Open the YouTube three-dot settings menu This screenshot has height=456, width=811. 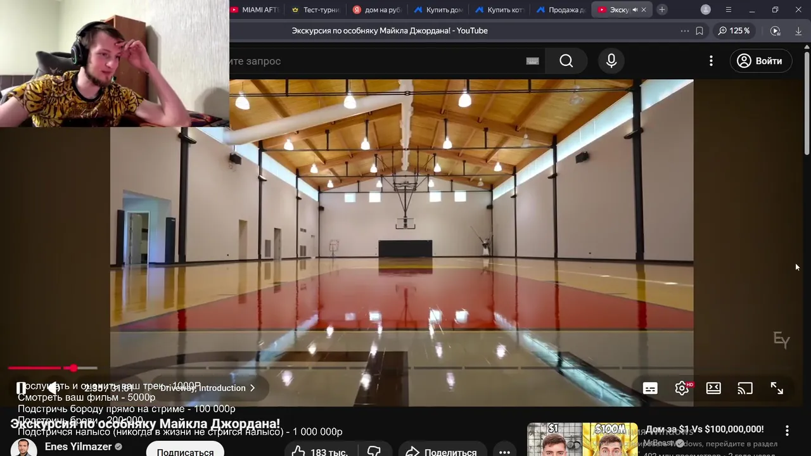711,61
